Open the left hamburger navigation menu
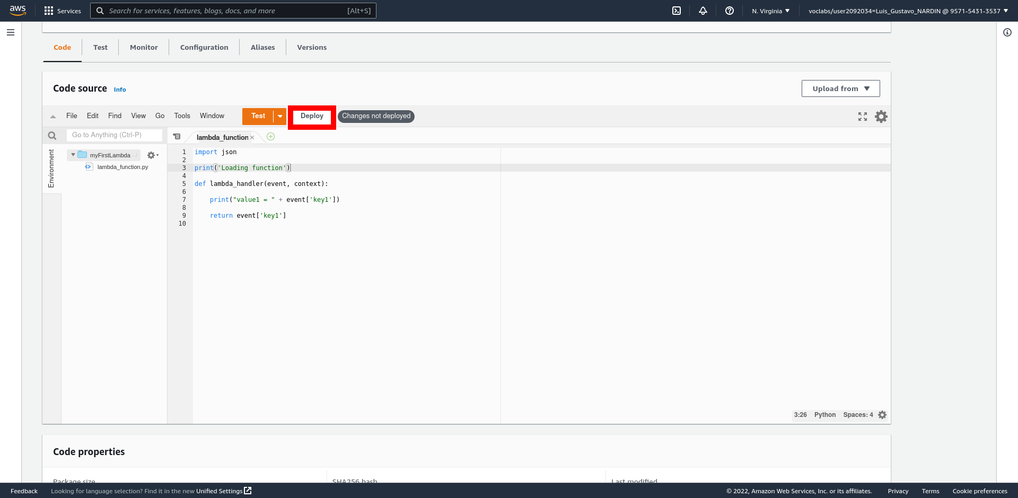This screenshot has height=498, width=1018. pyautogui.click(x=11, y=32)
